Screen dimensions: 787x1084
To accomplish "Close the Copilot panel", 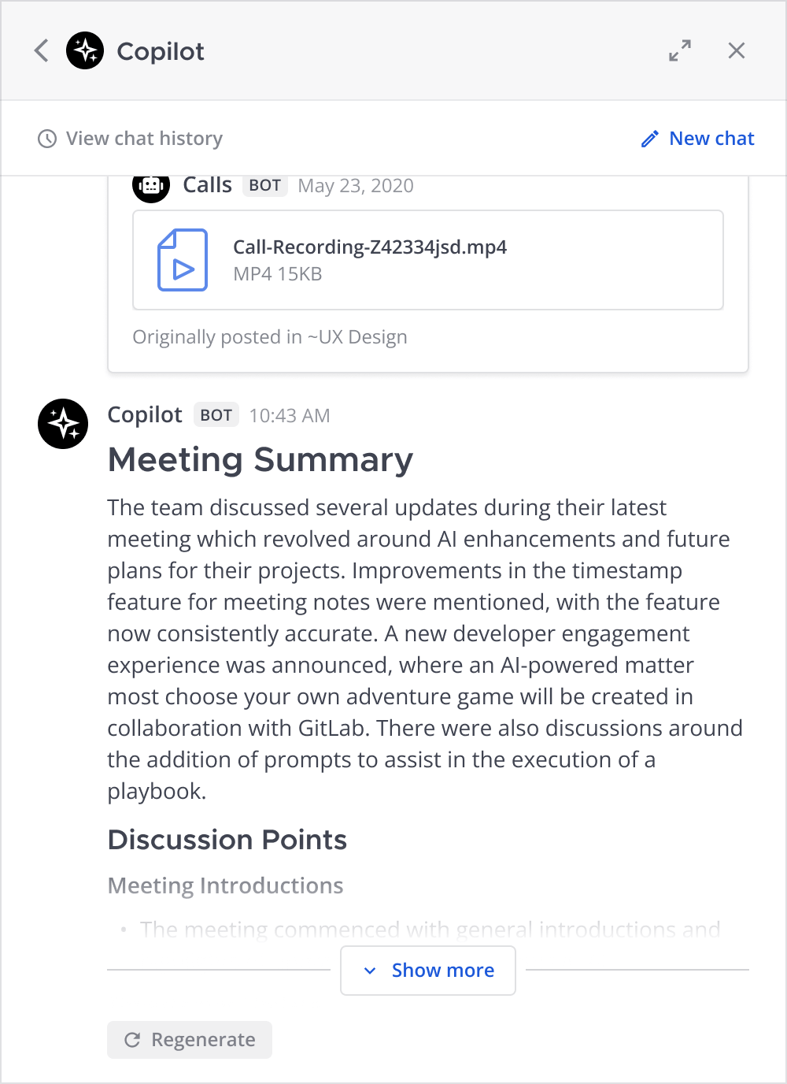I will coord(737,51).
